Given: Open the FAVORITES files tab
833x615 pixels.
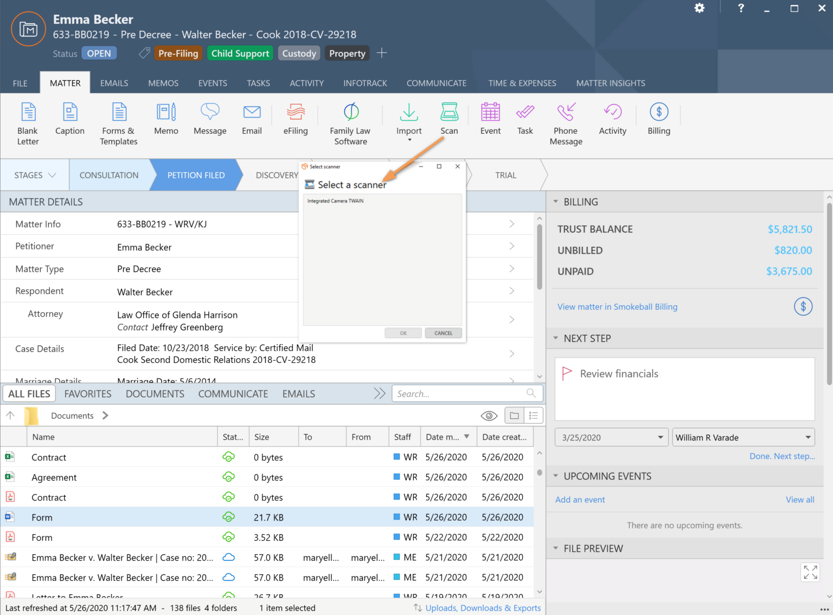Looking at the screenshot, I should coord(88,394).
